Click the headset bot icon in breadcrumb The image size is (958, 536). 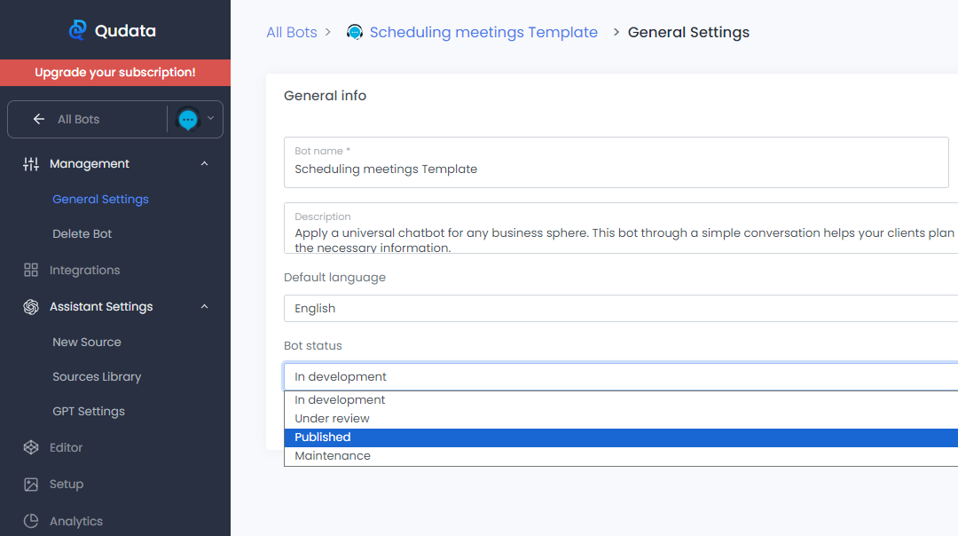point(355,33)
